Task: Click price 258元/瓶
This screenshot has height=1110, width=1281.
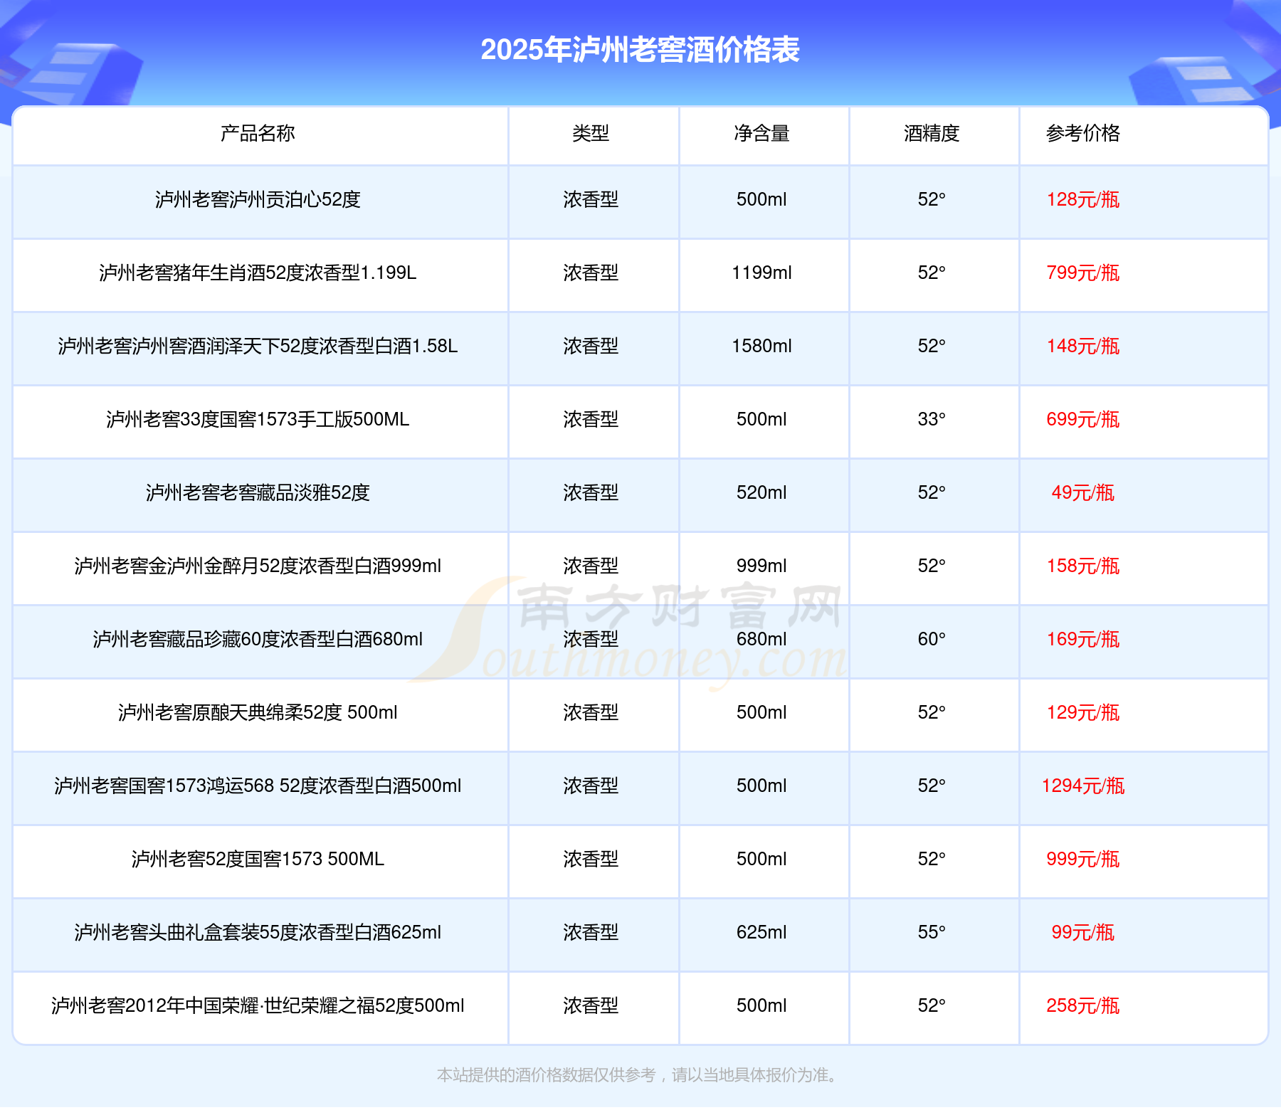Action: 1083,1005
